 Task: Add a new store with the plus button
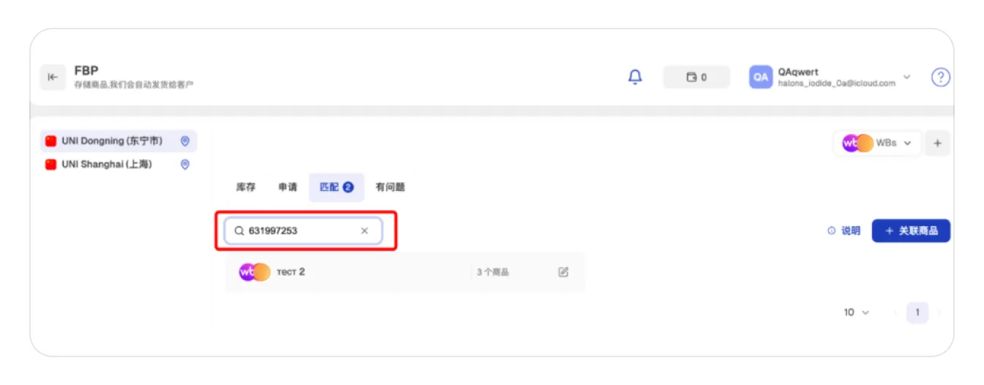click(937, 143)
